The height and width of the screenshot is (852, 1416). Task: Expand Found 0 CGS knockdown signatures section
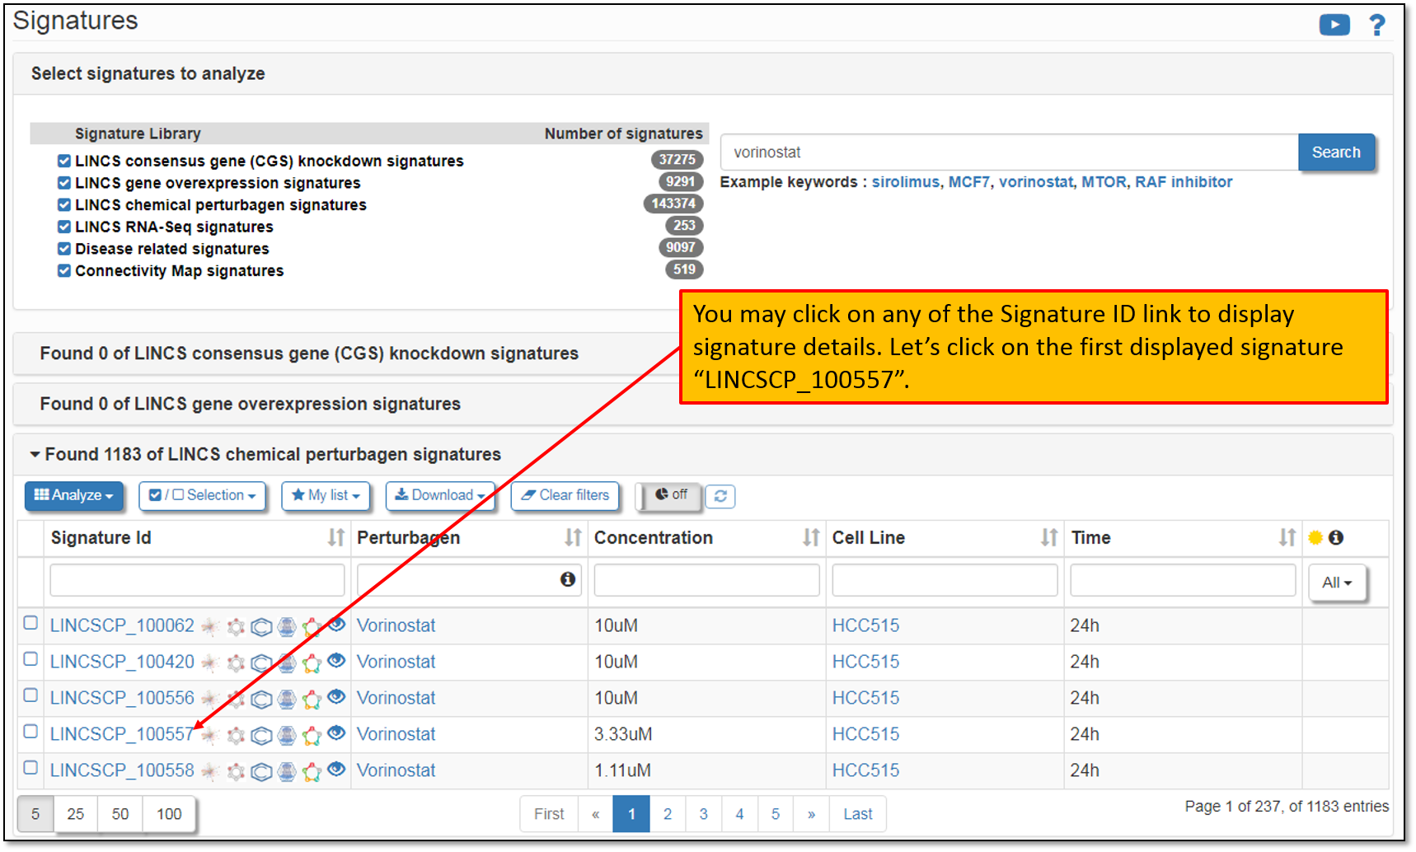click(x=309, y=353)
